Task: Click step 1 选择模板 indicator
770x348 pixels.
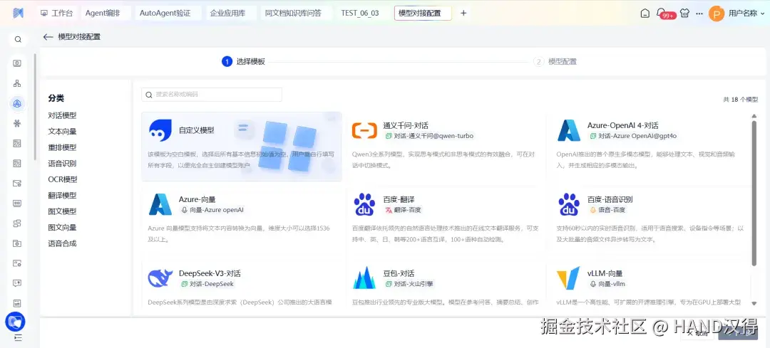Action: pyautogui.click(x=244, y=62)
